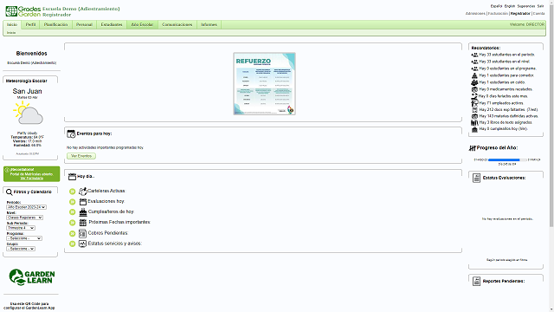The image size is (554, 312).
Task: Switch language to Español
Action: pos(496,6)
